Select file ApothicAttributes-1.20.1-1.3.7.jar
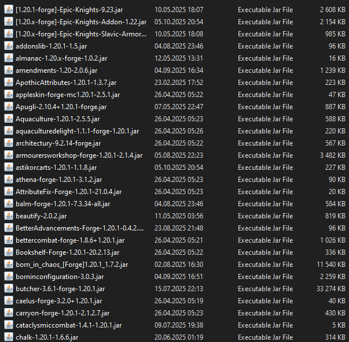This screenshot has width=349, height=342. [66, 83]
